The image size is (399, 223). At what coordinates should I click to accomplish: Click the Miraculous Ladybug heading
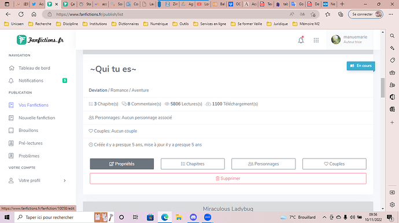pyautogui.click(x=228, y=209)
